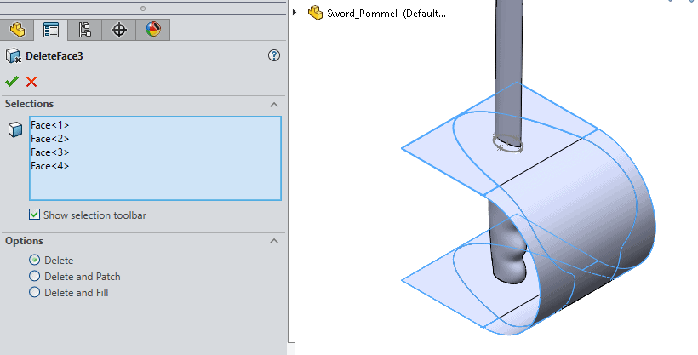The image size is (698, 355).
Task: Open help for the DeleteFace3 feature
Action: click(x=274, y=56)
